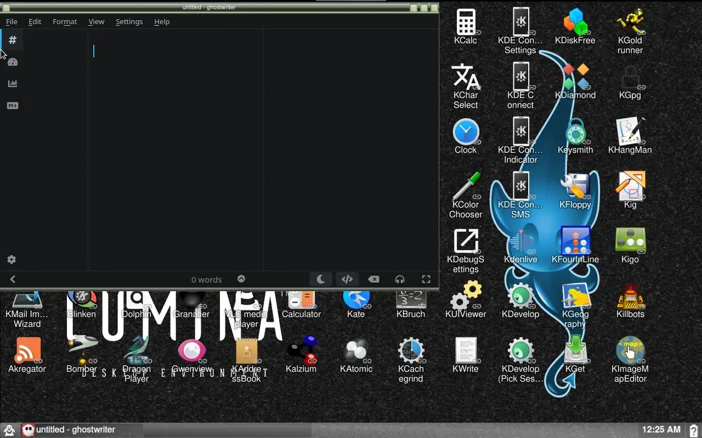Open KBruch desktop icon
The image size is (702, 438).
[x=411, y=305]
